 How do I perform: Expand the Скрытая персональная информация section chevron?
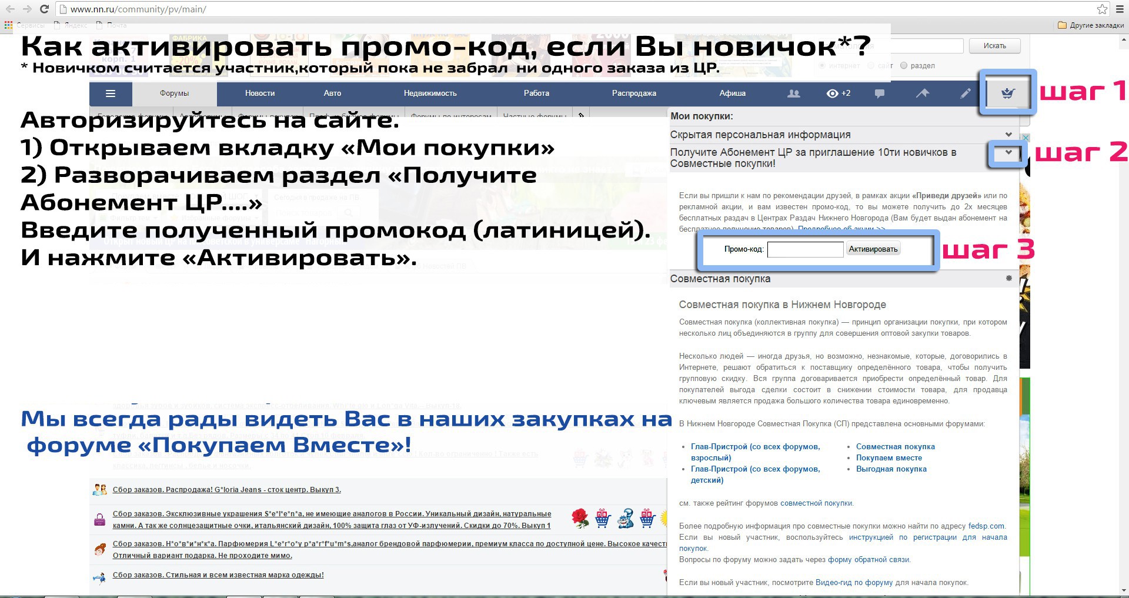[1009, 135]
